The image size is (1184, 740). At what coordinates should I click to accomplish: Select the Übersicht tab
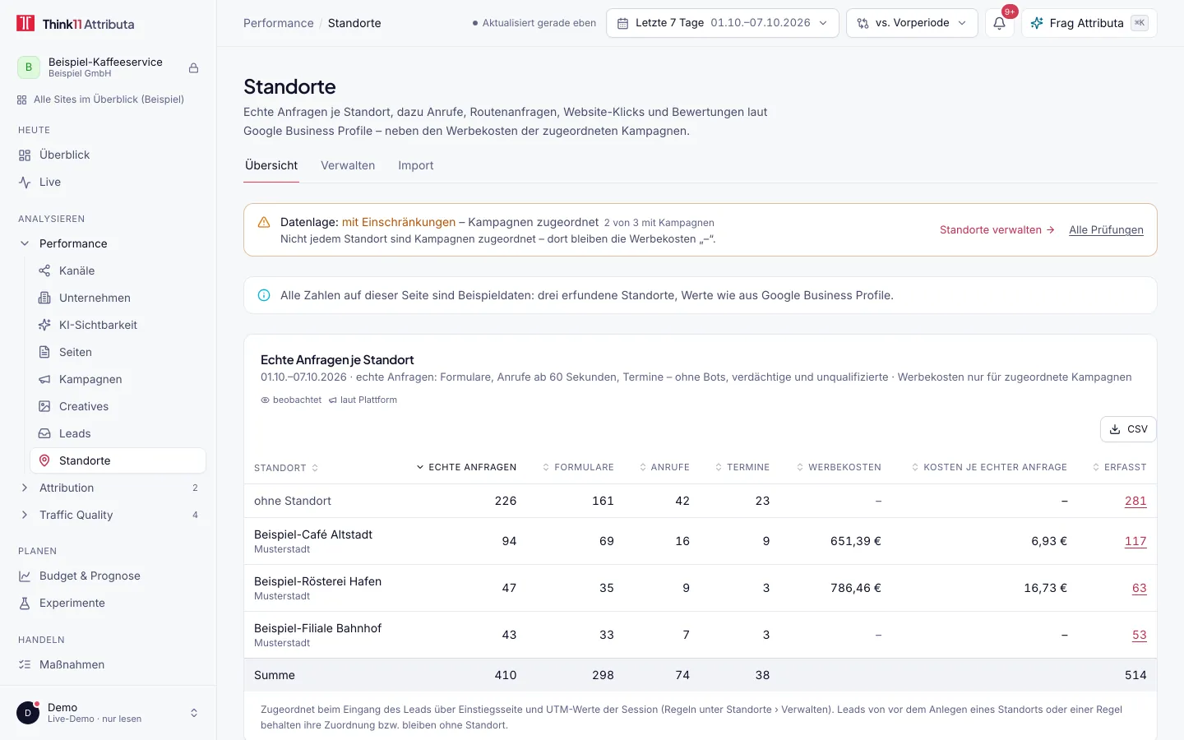pos(271,165)
